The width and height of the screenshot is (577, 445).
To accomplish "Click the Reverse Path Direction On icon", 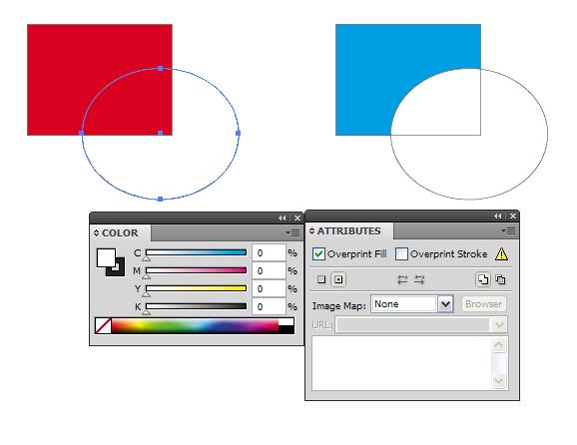I will [x=419, y=280].
